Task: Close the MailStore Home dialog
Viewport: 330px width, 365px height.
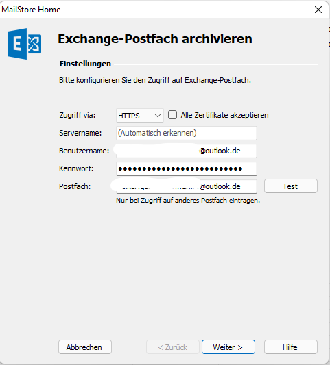Action: [x=318, y=10]
